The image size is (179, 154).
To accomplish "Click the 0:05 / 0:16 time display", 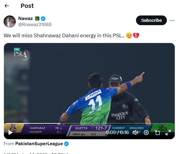I will [117, 132].
